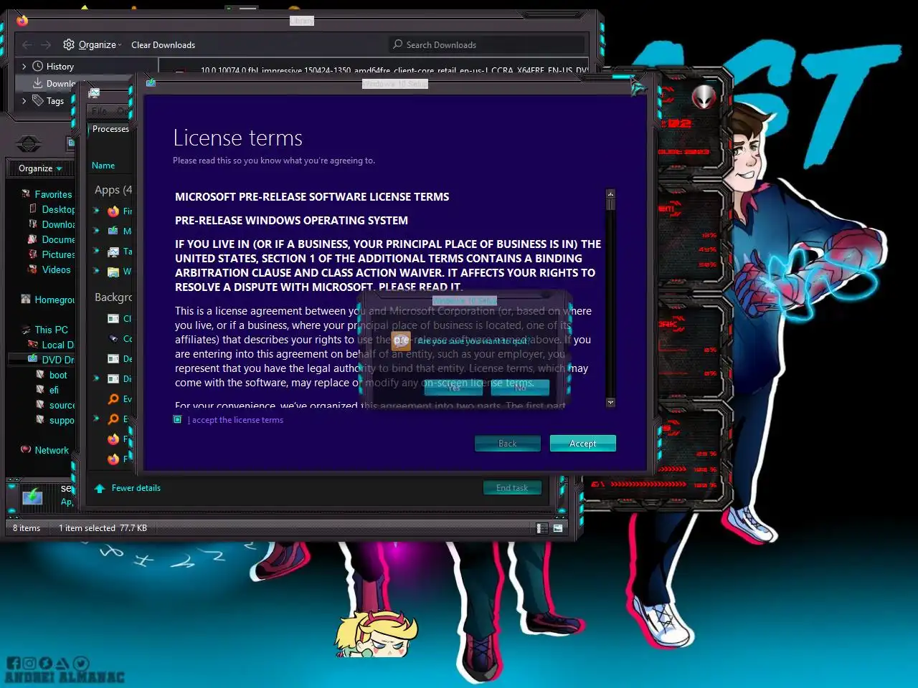
Task: Click the magnifier icon in Search Downloads
Action: pos(397,44)
